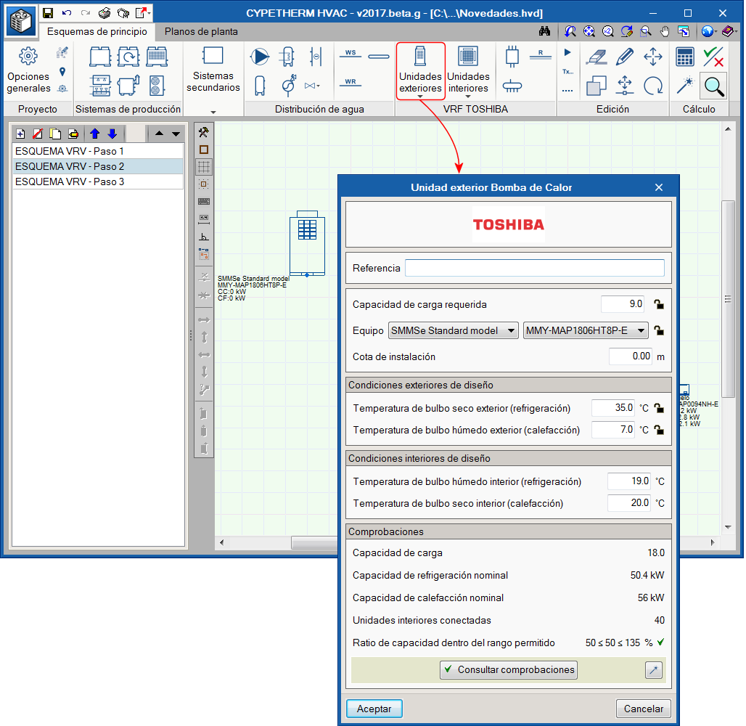Select the eraser tool in Edición
The height and width of the screenshot is (726, 746).
(595, 57)
